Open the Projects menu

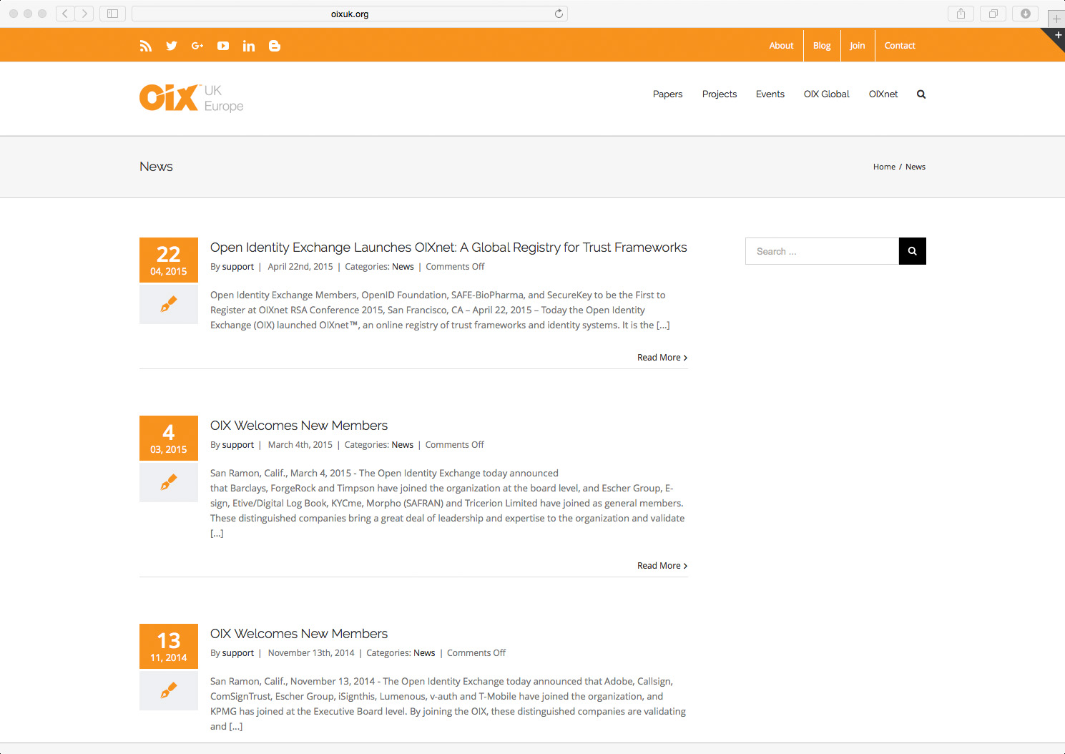coord(719,94)
